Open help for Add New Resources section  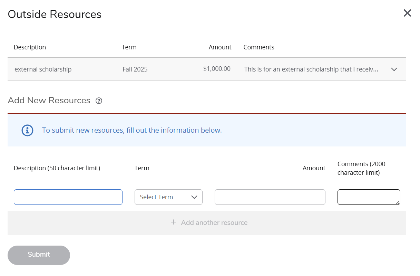(99, 101)
